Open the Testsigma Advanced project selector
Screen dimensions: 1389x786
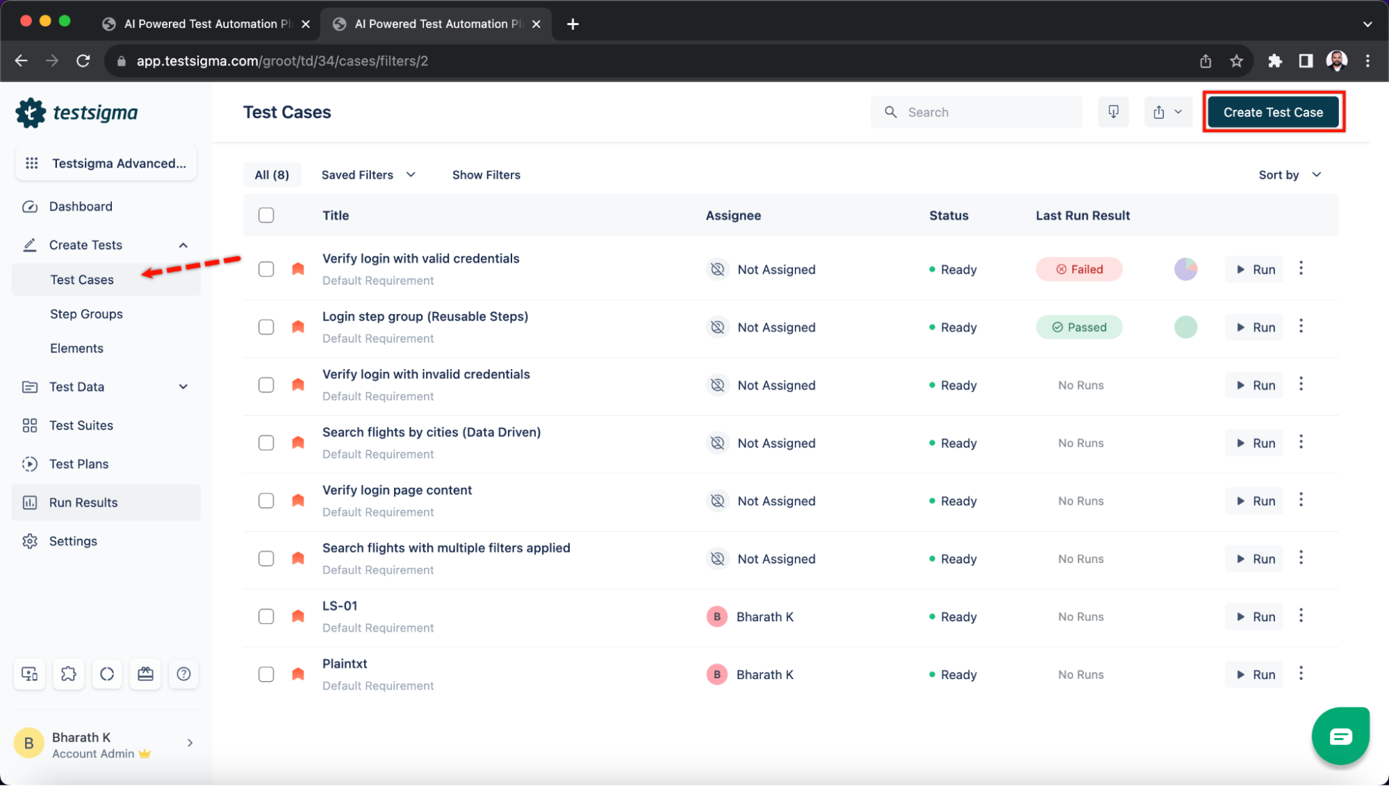click(x=106, y=163)
